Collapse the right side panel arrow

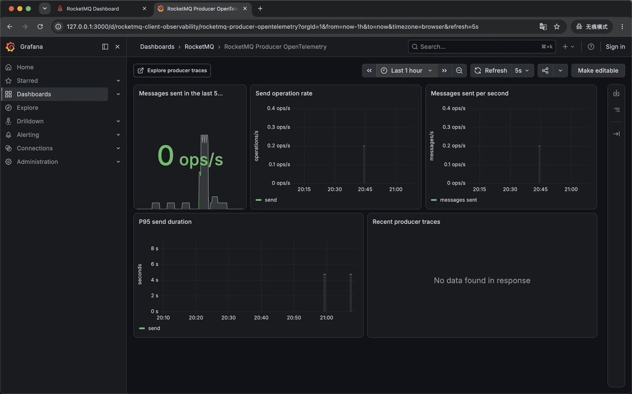point(616,134)
